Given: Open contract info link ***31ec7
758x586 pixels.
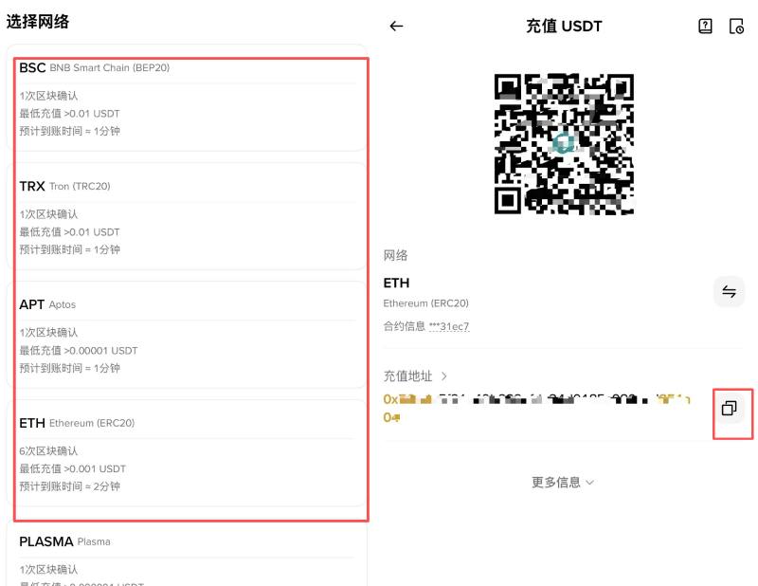Looking at the screenshot, I should click(453, 326).
